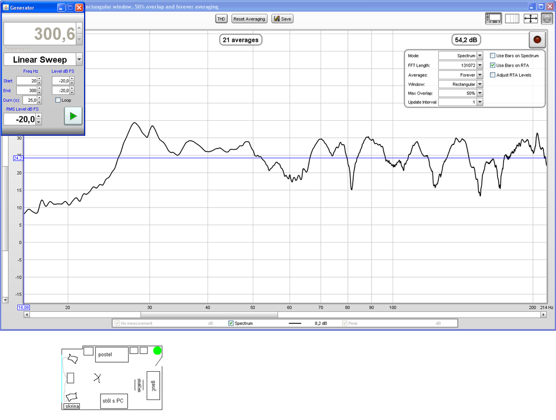Minimize the Generator window
This screenshot has height=420, width=556.
[x=61, y=7]
